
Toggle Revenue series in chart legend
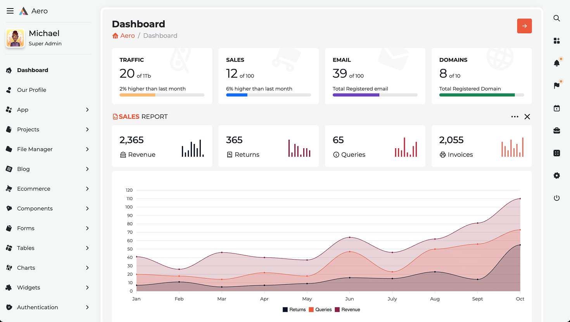pyautogui.click(x=347, y=310)
